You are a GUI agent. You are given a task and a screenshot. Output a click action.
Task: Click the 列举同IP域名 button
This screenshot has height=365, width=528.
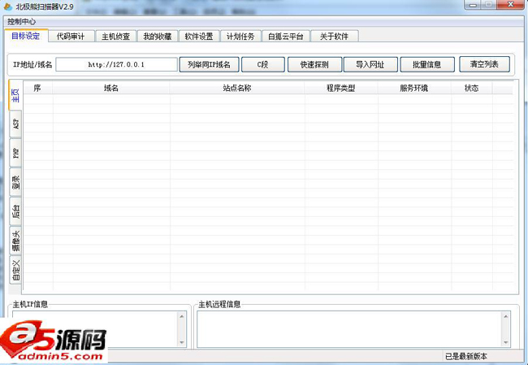click(x=209, y=64)
